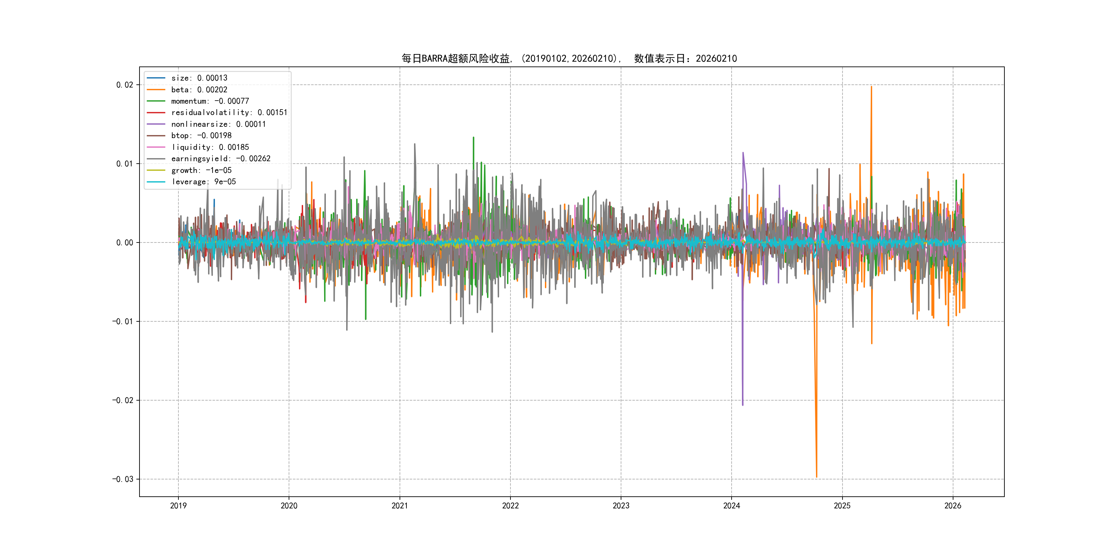This screenshot has width=1116, height=558.
Task: Select the growth: -1e-05 legend label
Action: pos(201,170)
